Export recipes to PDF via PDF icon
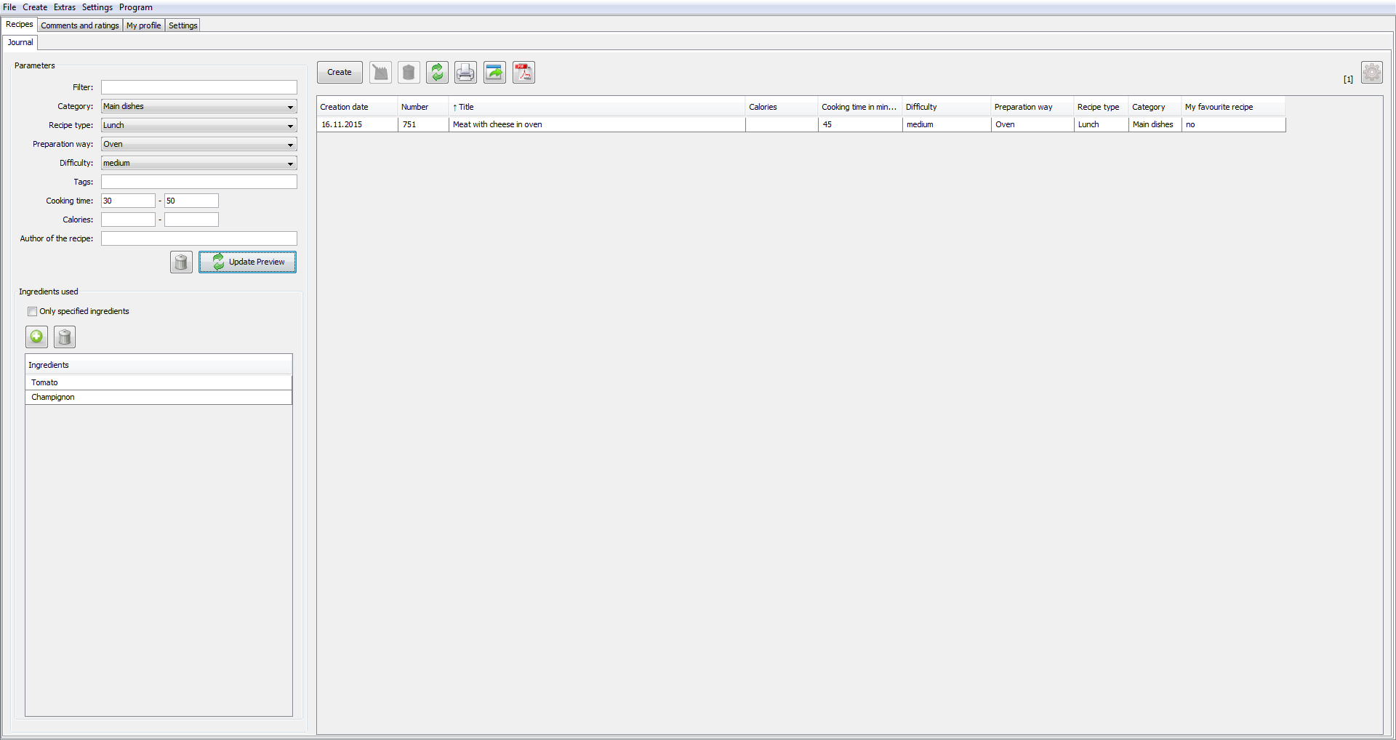This screenshot has width=1396, height=740. point(523,72)
